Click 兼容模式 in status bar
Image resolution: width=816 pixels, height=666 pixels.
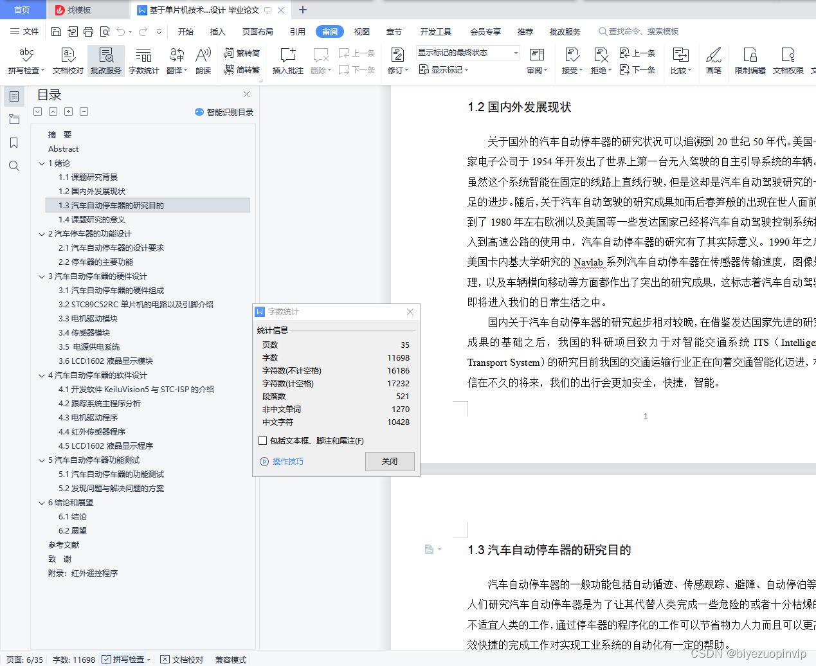(231, 660)
